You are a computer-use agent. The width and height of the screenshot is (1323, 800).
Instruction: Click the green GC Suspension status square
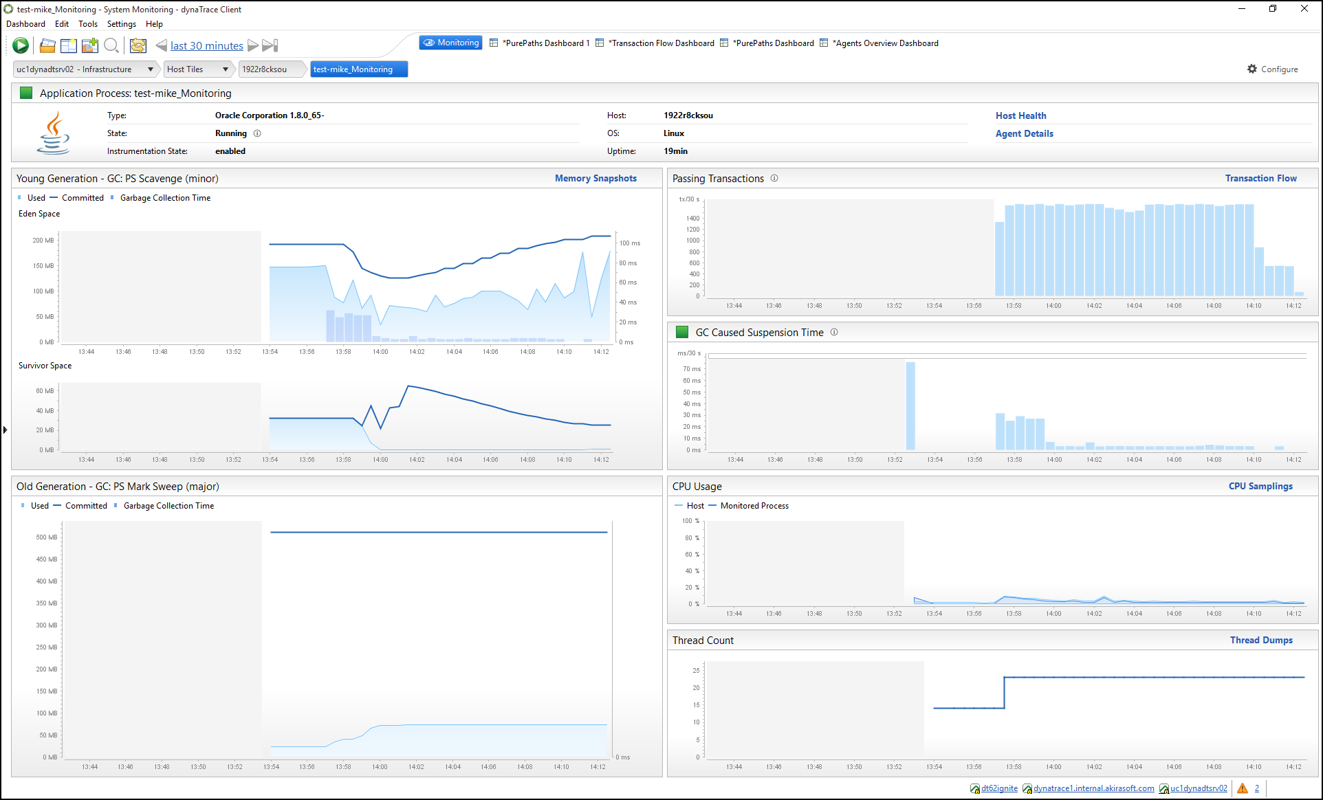682,332
